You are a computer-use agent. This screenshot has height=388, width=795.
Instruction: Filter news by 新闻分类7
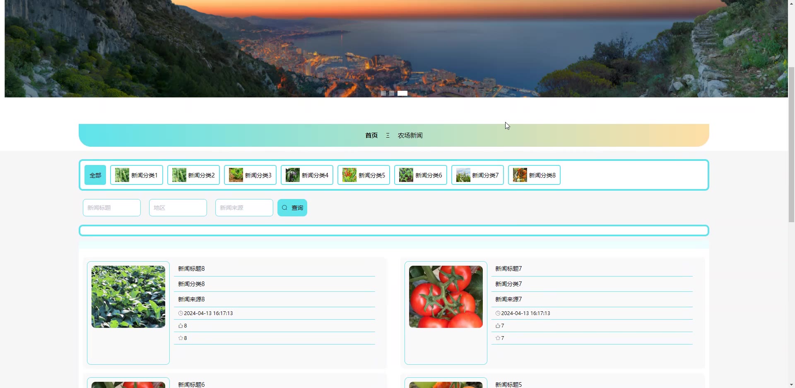[x=477, y=175]
